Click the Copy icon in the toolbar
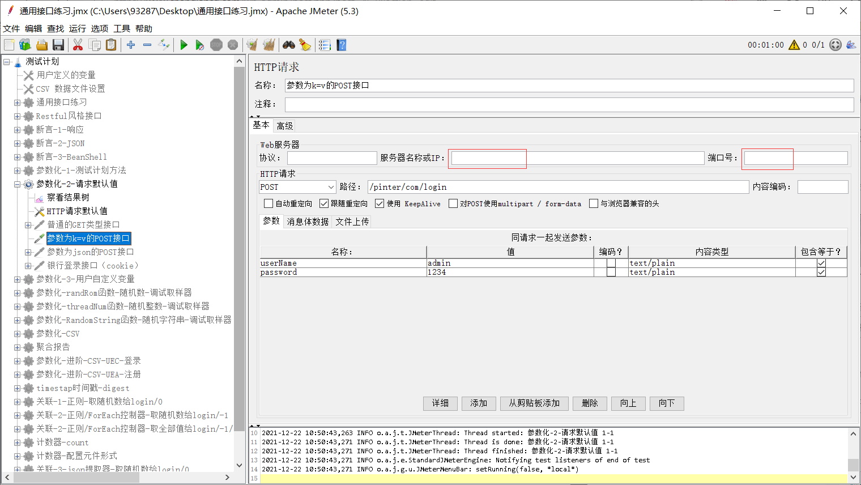 click(95, 45)
